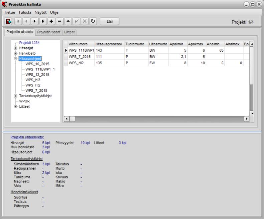Viewport: 264px width, 219px height.
Task: Select WPS_10_2015 tree item
Action: (37, 64)
